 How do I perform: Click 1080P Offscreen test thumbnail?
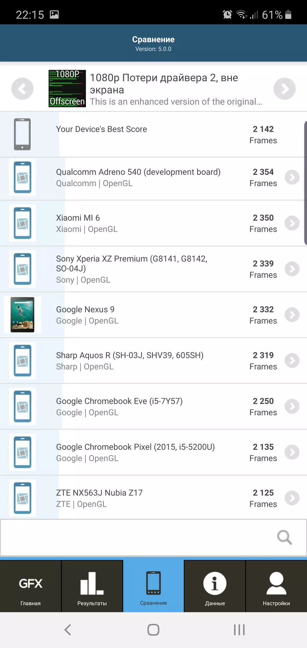coord(67,88)
